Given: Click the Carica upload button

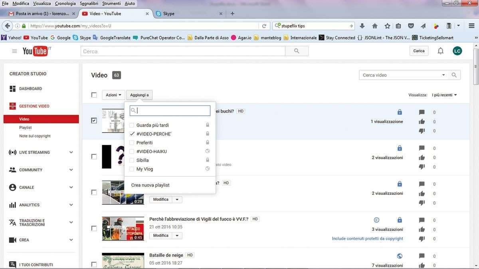Looking at the screenshot, I should point(419,51).
